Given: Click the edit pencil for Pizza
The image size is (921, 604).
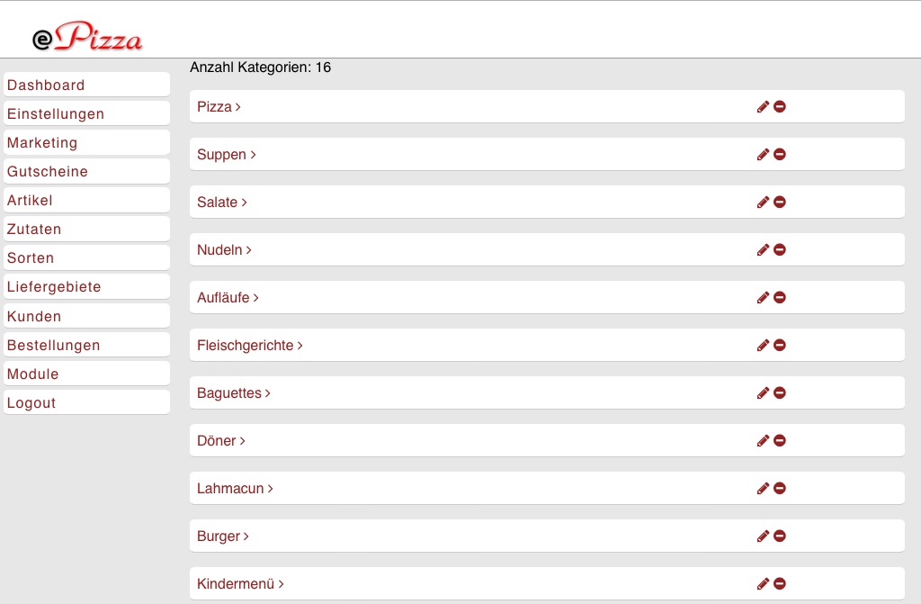Looking at the screenshot, I should click(x=763, y=106).
